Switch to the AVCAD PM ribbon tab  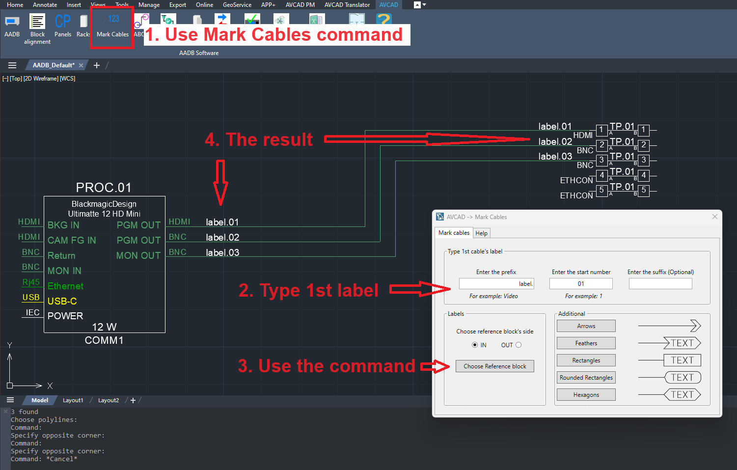click(x=300, y=5)
